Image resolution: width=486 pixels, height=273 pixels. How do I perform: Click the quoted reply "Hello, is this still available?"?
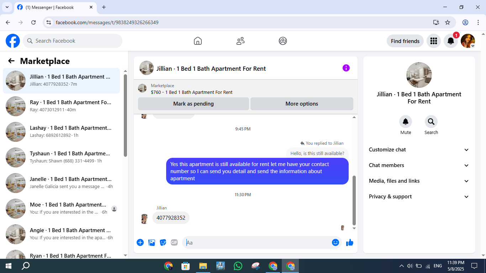pos(317,154)
